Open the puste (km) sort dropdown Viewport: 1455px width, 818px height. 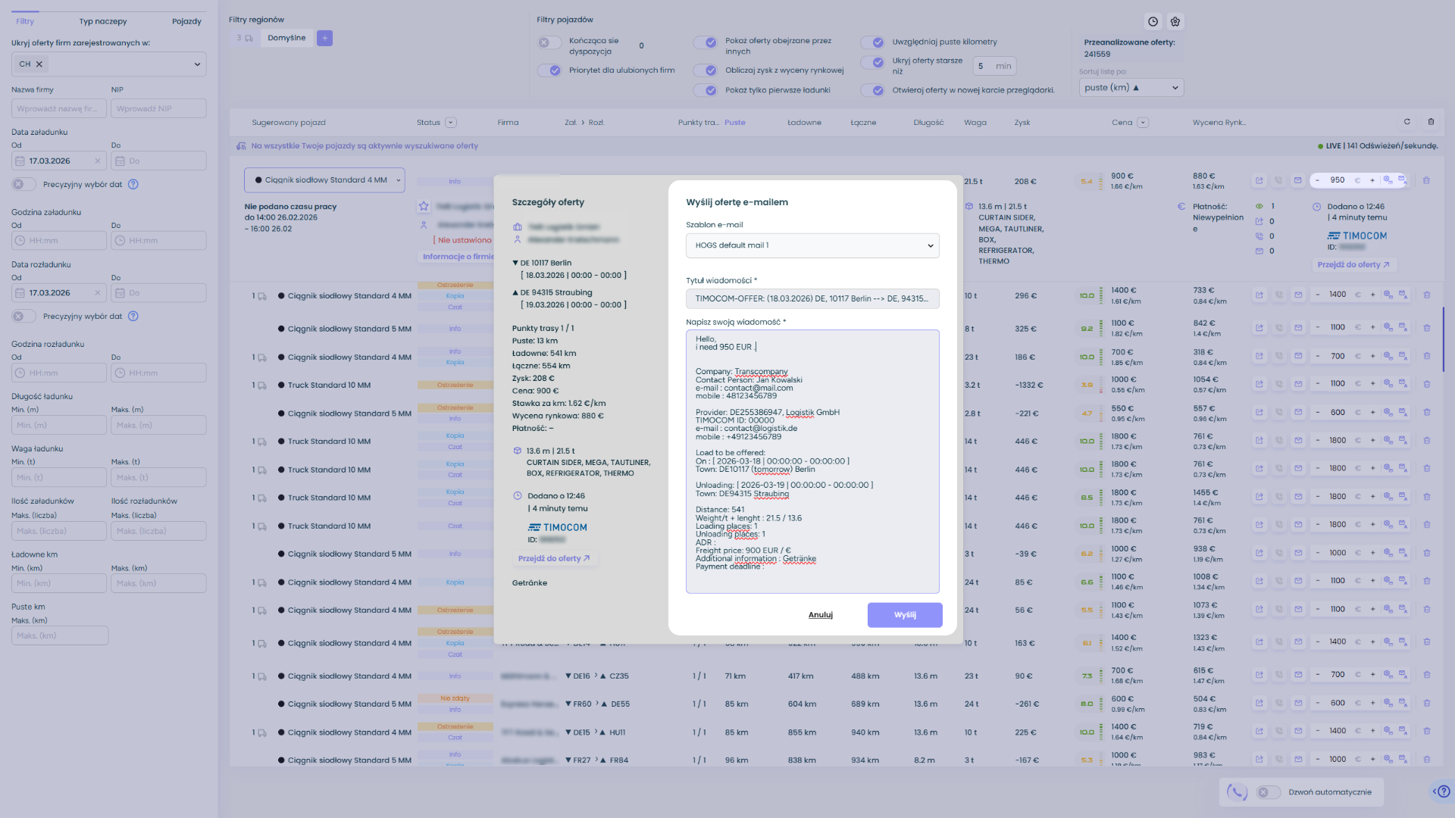pyautogui.click(x=1131, y=88)
